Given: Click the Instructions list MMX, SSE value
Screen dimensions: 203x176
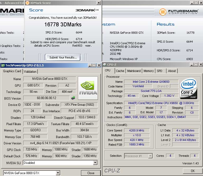Looking at the screenshot, I should 161,117.
